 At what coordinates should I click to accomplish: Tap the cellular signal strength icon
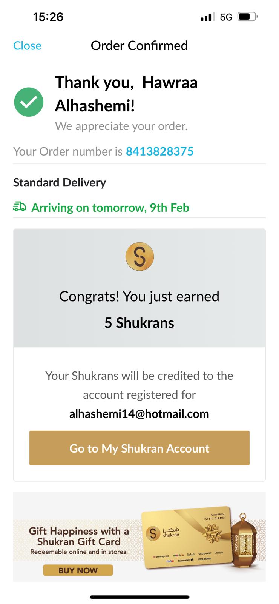(207, 17)
